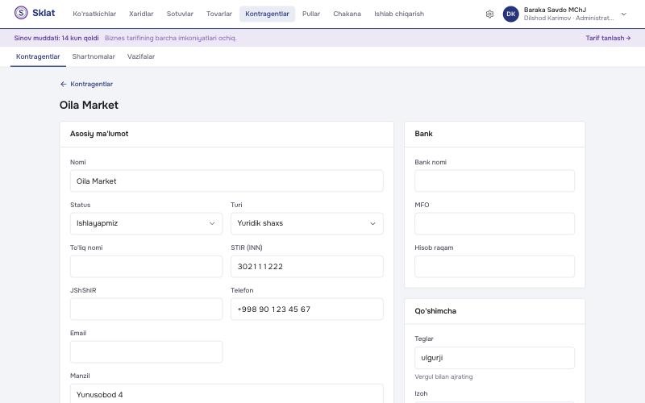Click the Telefon input field
This screenshot has height=403, width=645.
click(307, 310)
